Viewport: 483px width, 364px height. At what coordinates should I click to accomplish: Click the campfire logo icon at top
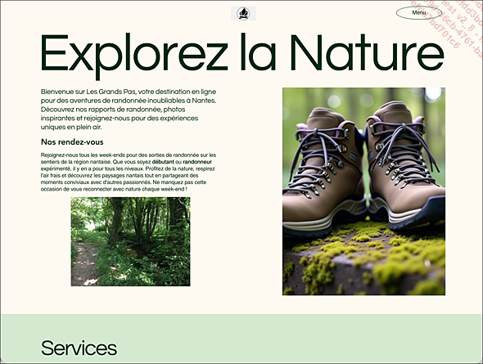pos(243,14)
